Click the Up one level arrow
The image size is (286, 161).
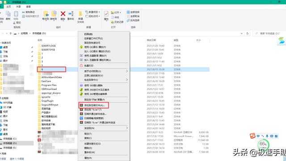point(11,34)
